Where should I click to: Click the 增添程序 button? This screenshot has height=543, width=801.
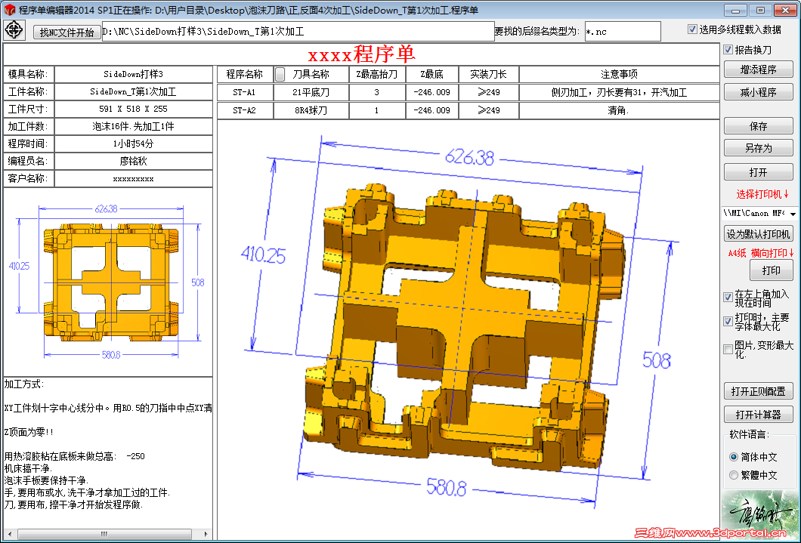point(758,69)
